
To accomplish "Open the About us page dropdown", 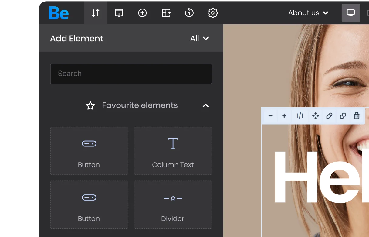I will tap(308, 13).
